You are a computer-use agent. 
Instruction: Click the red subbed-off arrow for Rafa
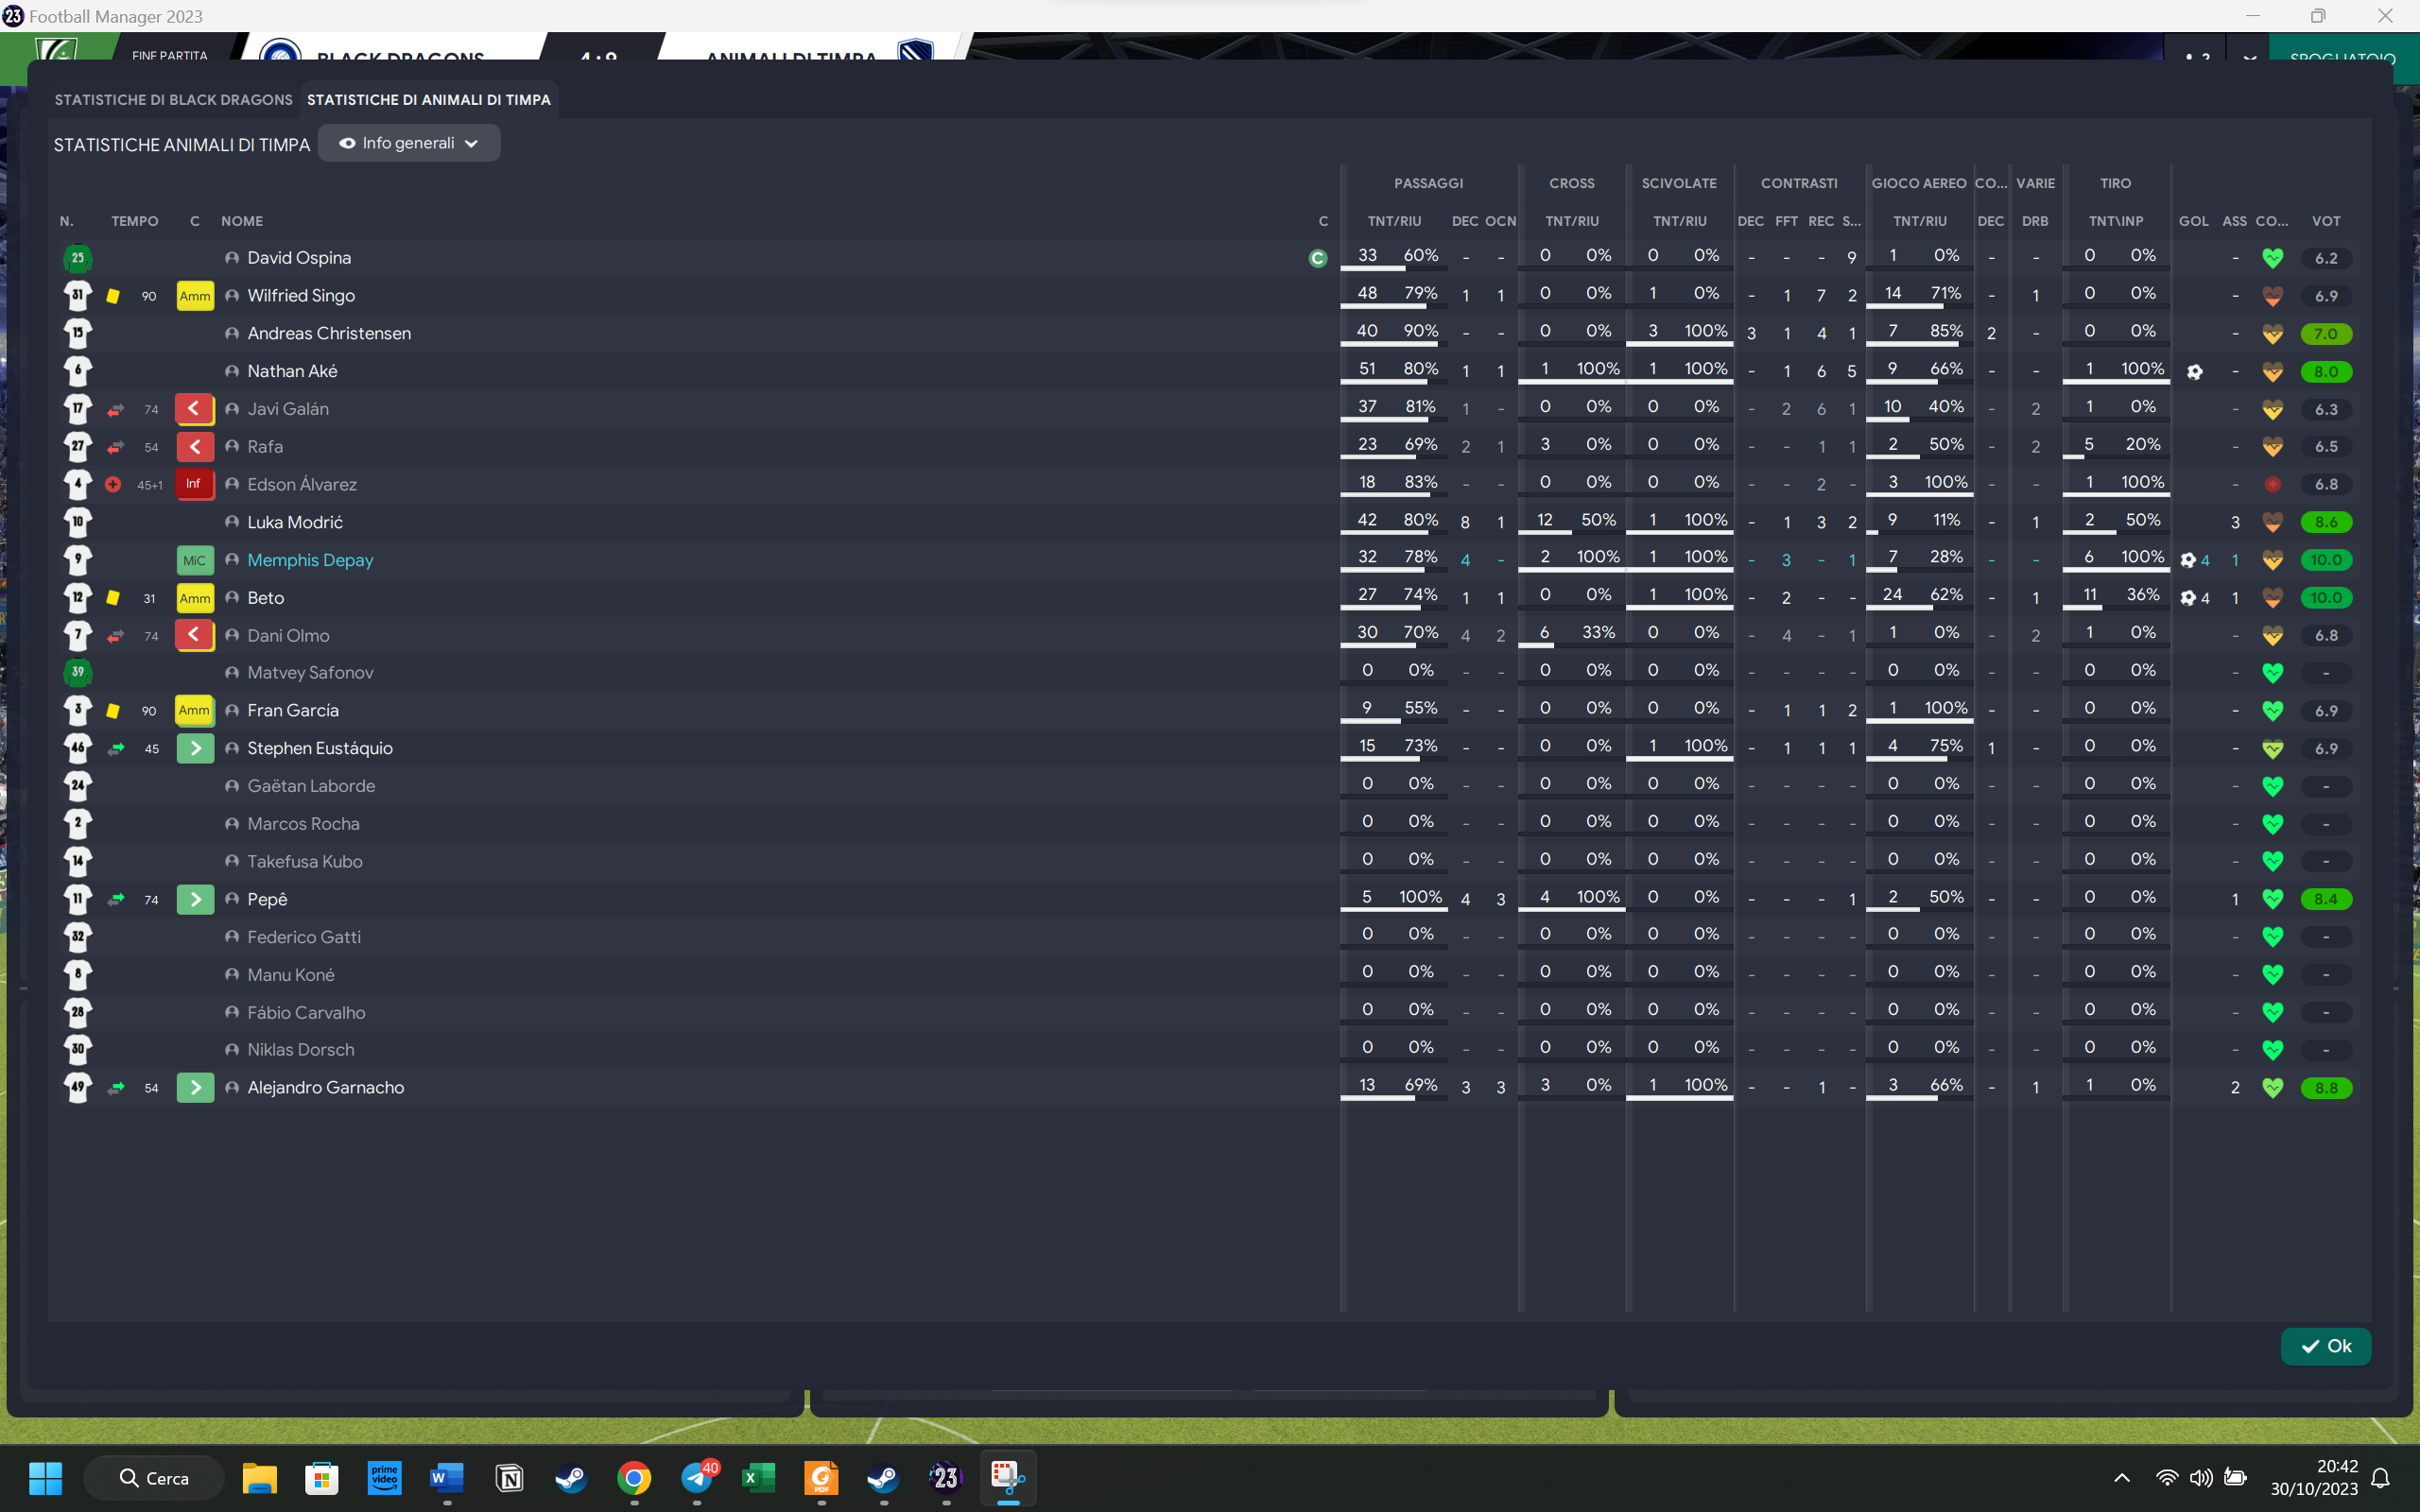click(x=195, y=447)
